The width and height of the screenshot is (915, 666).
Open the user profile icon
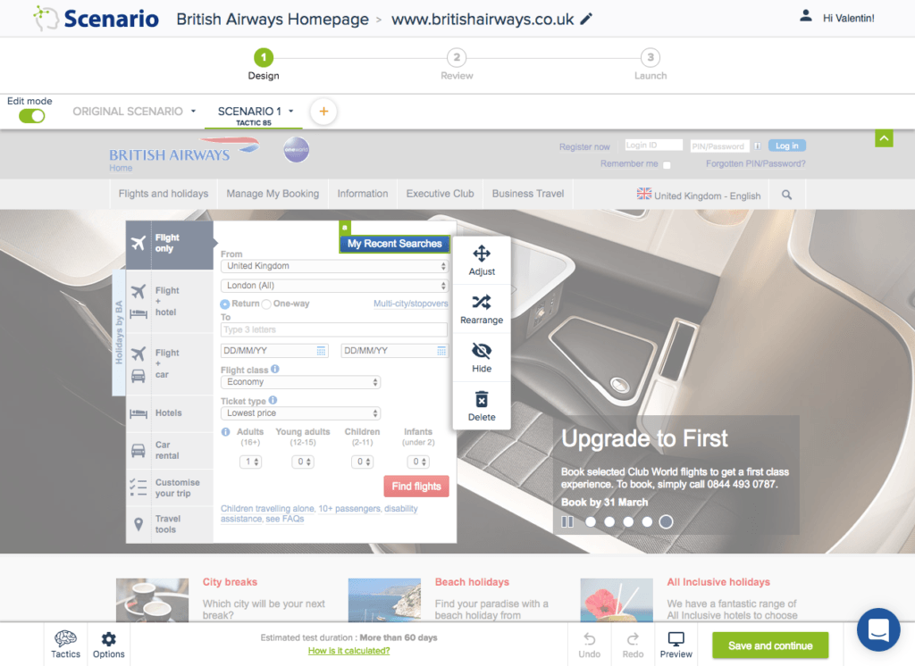click(x=805, y=16)
